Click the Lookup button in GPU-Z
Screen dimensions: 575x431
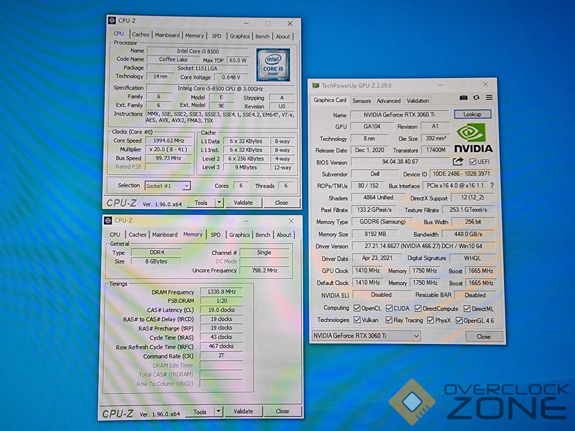(x=472, y=114)
